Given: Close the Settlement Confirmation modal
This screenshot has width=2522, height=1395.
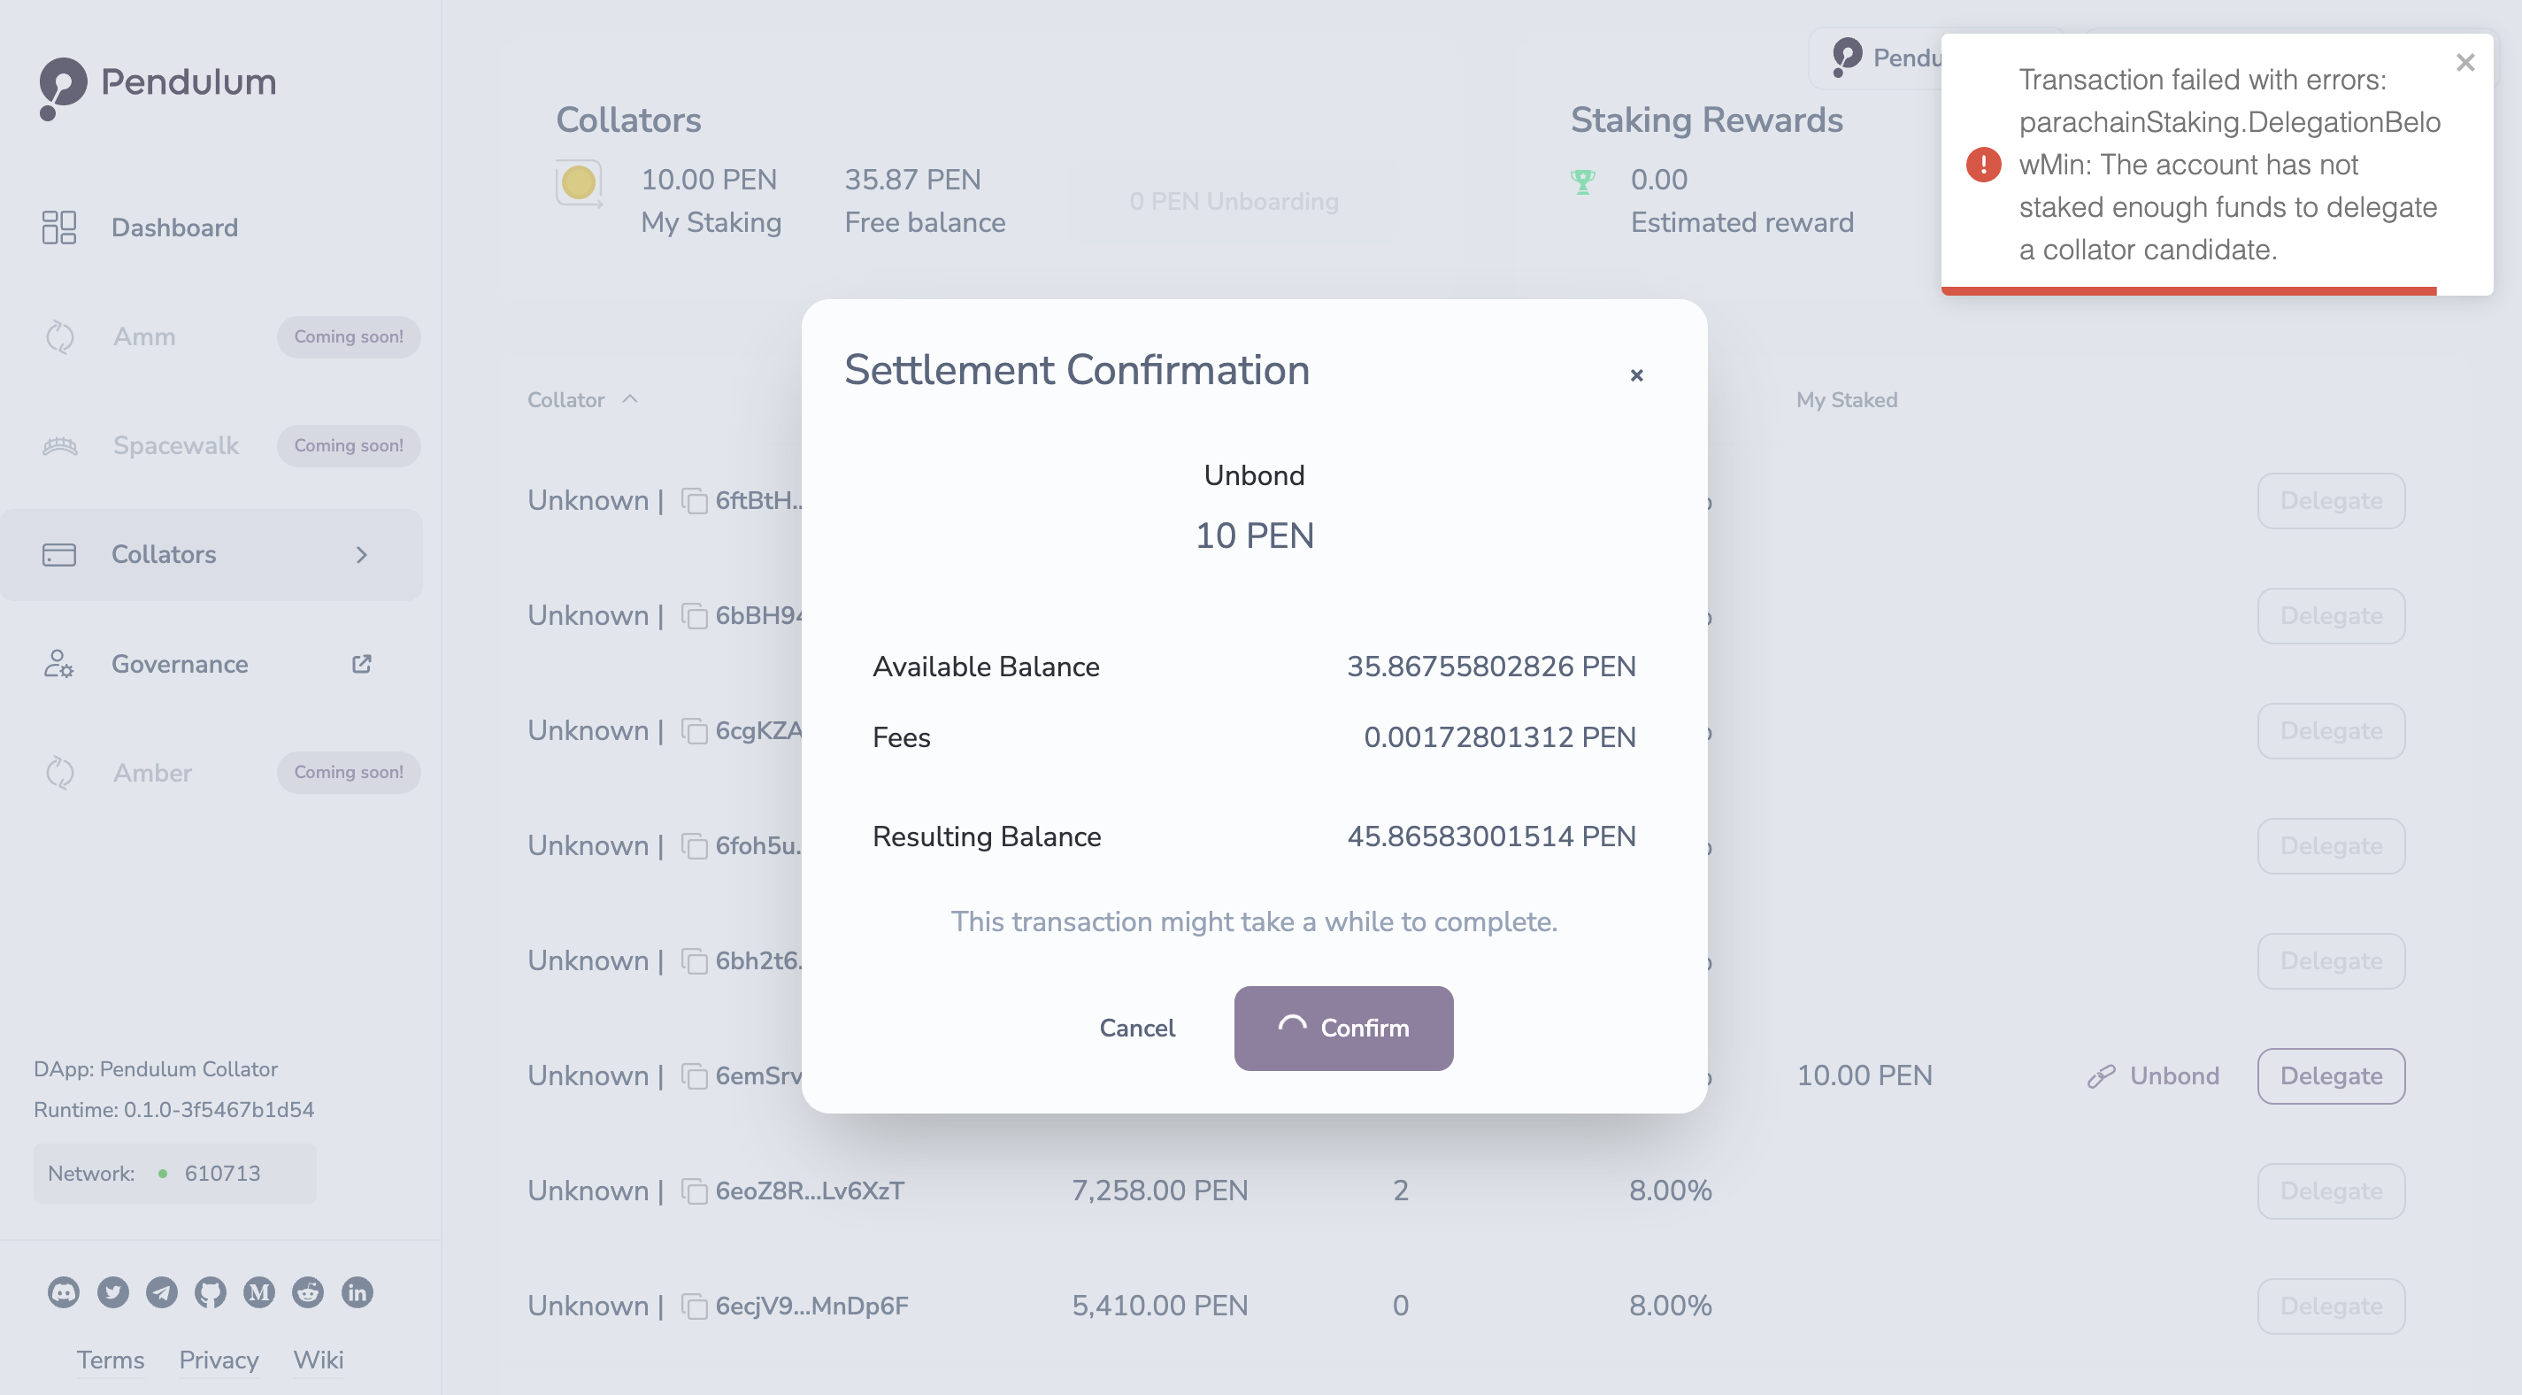Looking at the screenshot, I should coord(1636,375).
